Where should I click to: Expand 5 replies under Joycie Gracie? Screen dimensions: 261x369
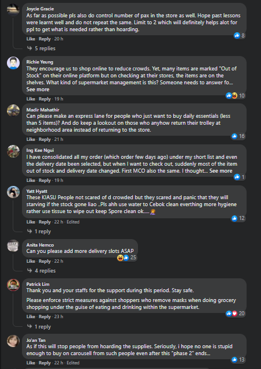click(42, 49)
